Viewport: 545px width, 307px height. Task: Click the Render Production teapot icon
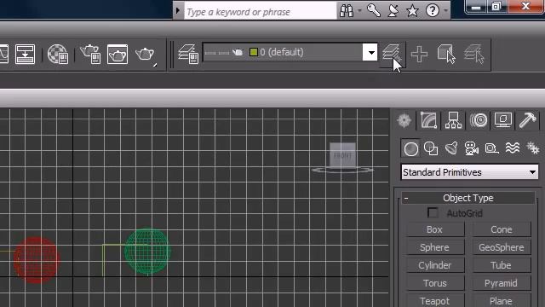pos(145,54)
